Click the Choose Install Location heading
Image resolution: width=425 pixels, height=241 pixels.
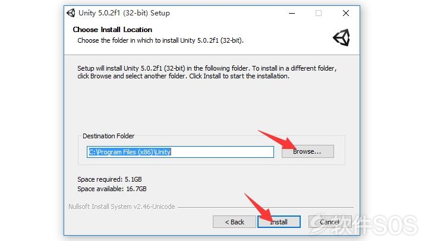click(112, 30)
